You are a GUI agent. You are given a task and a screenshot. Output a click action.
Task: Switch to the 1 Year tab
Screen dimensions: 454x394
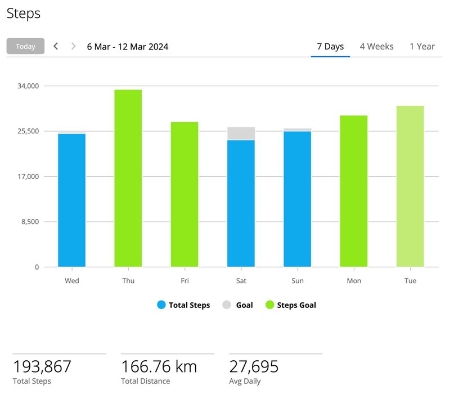[422, 46]
